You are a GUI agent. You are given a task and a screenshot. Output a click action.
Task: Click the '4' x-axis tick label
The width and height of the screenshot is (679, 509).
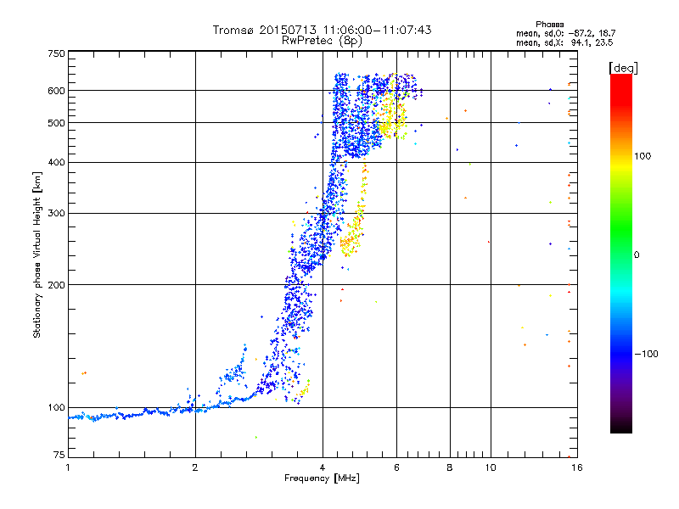323,467
